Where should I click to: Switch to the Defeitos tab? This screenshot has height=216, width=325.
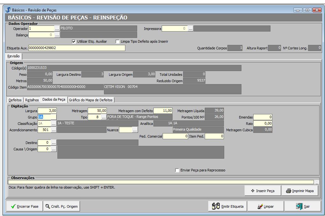[15, 100]
